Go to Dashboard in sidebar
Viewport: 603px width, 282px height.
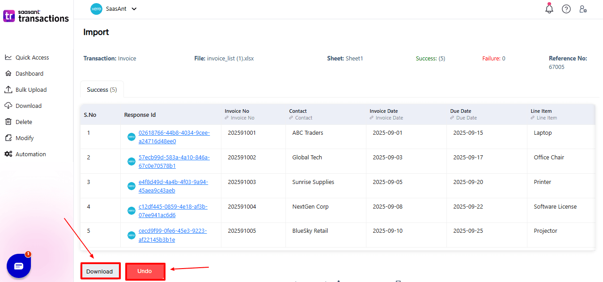coord(29,73)
